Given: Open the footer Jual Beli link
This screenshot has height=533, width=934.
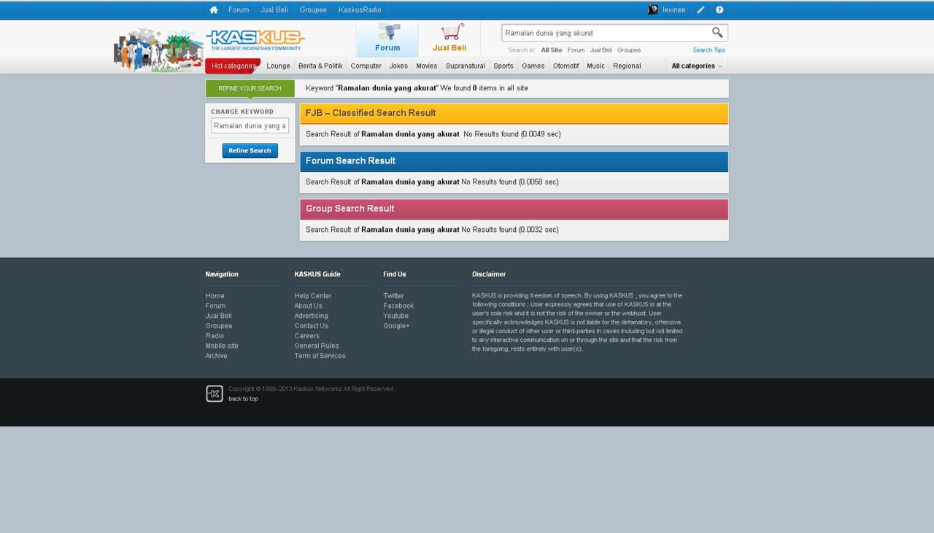Looking at the screenshot, I should pos(219,316).
